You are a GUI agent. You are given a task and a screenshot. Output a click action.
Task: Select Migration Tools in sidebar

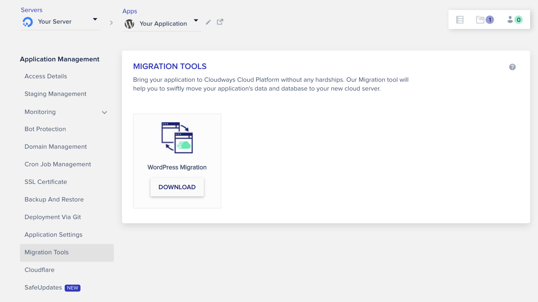[x=67, y=253]
